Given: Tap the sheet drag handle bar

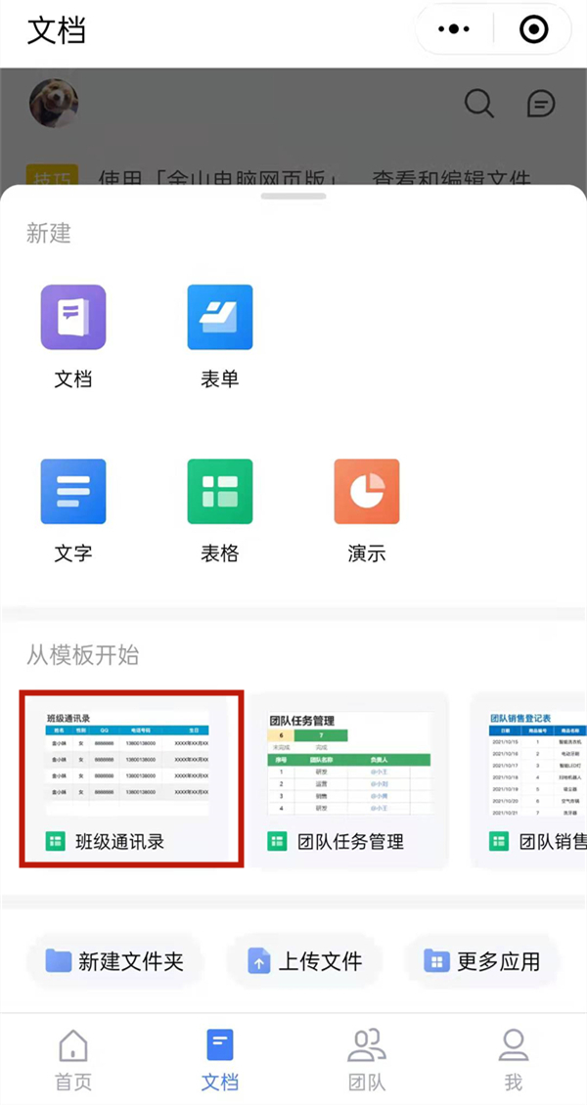Looking at the screenshot, I should pyautogui.click(x=293, y=196).
